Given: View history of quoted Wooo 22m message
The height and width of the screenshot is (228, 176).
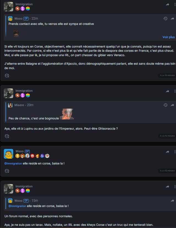Looking at the screenshot, I should [166, 19].
